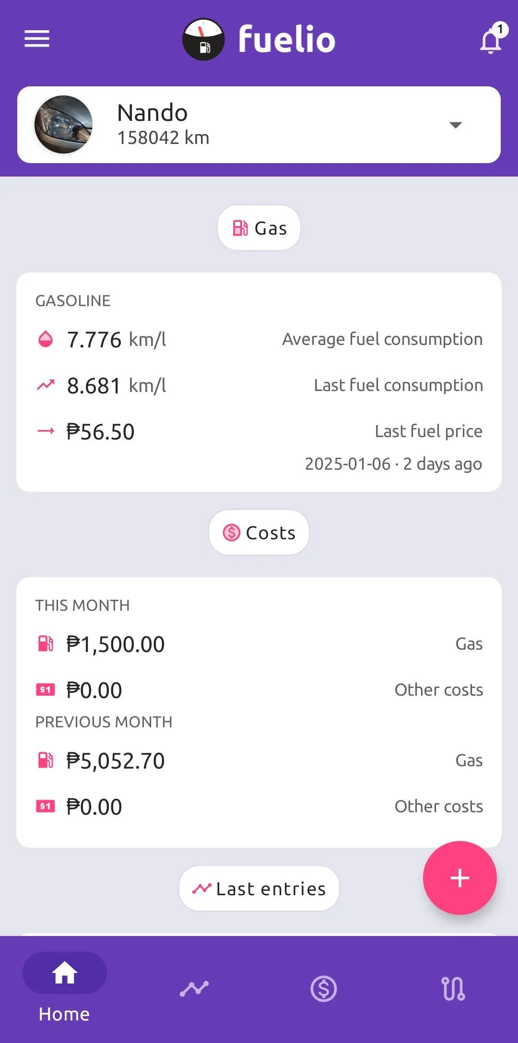Add a new entry with plus button
Screen dimensions: 518x1043
(x=459, y=878)
